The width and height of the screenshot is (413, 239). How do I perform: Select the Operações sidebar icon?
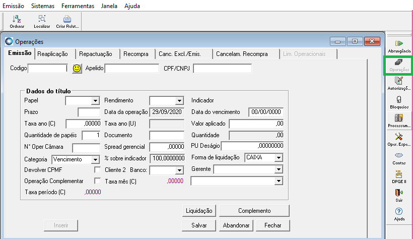[x=399, y=65]
